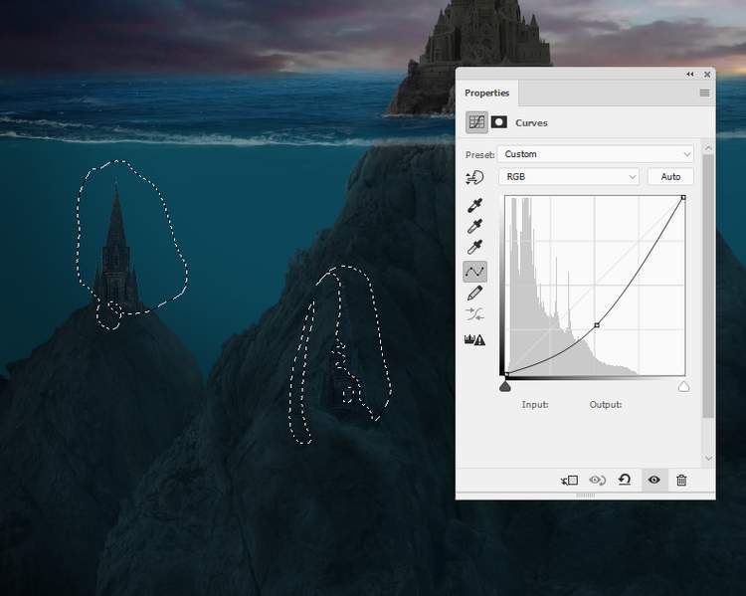Pick the gray point eyedropper
Image resolution: width=746 pixels, height=596 pixels.
click(x=475, y=227)
